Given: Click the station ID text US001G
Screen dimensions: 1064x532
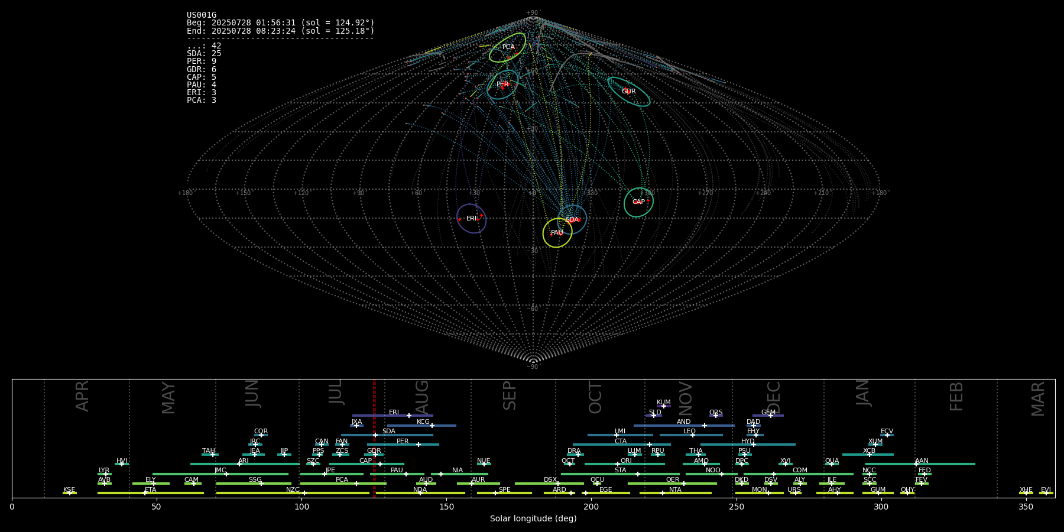Looking at the screenshot, I should (x=202, y=15).
